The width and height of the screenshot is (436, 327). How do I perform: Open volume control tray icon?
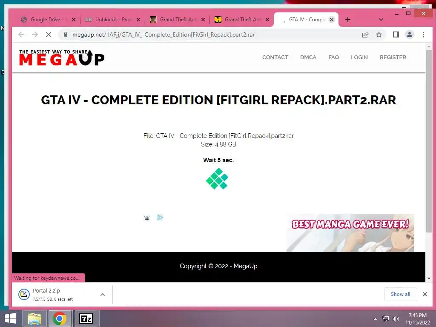click(x=396, y=318)
